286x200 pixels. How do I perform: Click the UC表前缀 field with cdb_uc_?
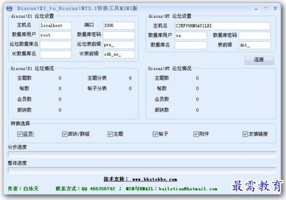tap(119, 55)
